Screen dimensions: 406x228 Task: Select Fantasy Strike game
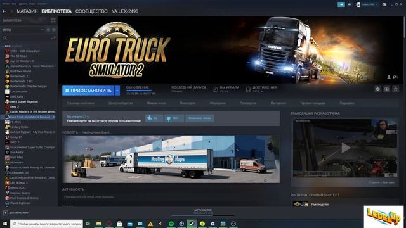point(19,127)
